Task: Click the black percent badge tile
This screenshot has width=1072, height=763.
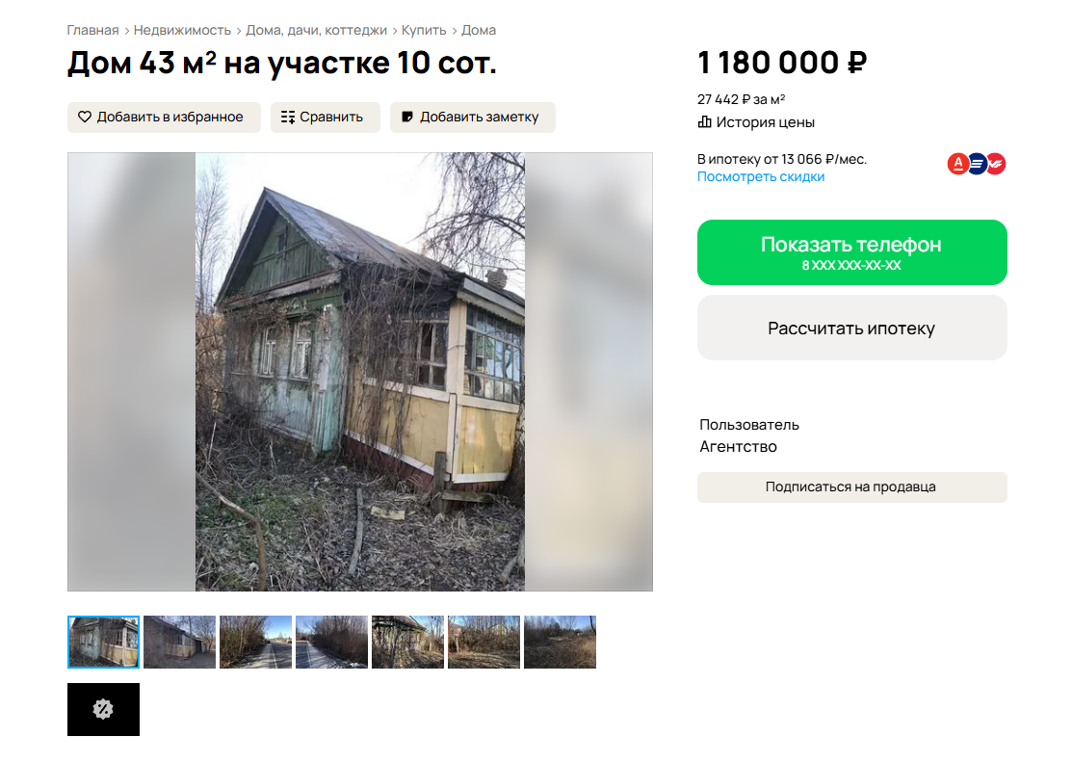Action: pyautogui.click(x=103, y=710)
